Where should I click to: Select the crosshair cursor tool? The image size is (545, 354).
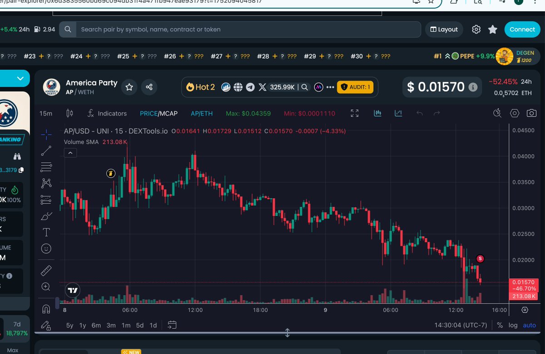(46, 134)
